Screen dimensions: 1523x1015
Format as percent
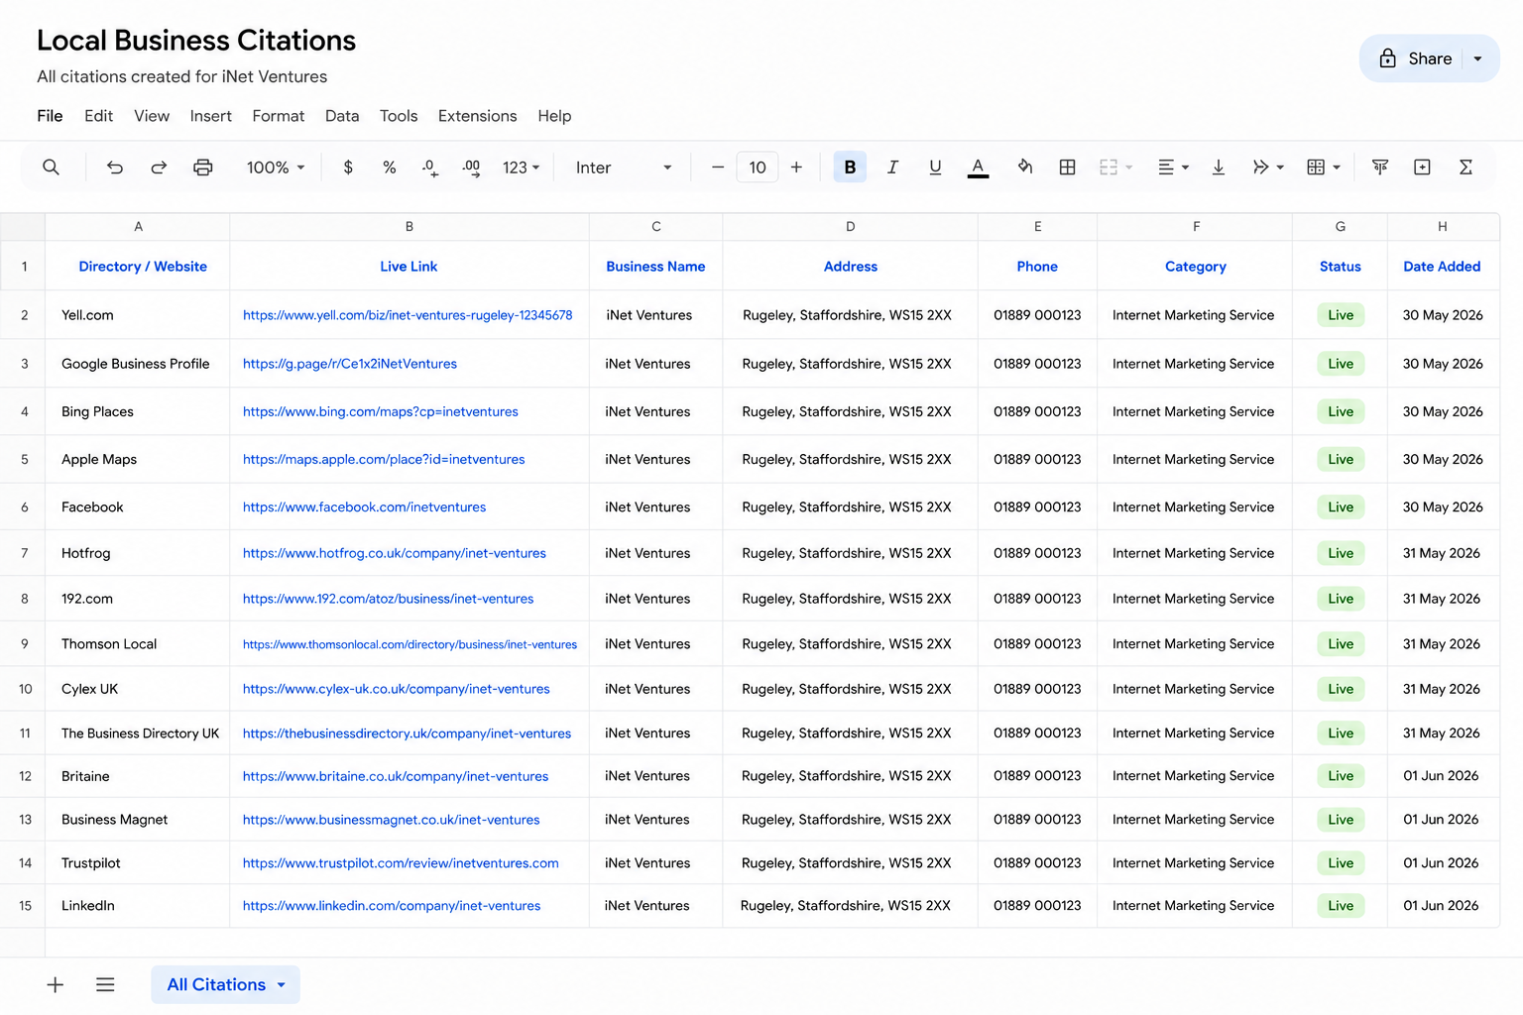[390, 168]
